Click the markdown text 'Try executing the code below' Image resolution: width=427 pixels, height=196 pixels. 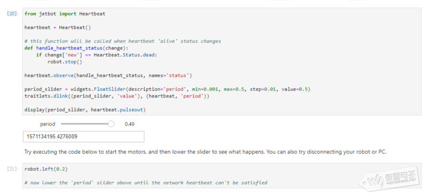(205, 152)
